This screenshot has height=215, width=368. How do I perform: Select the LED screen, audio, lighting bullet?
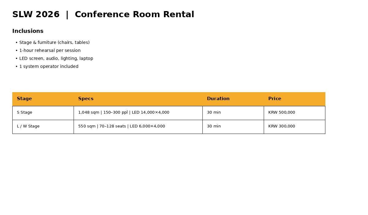click(x=56, y=59)
